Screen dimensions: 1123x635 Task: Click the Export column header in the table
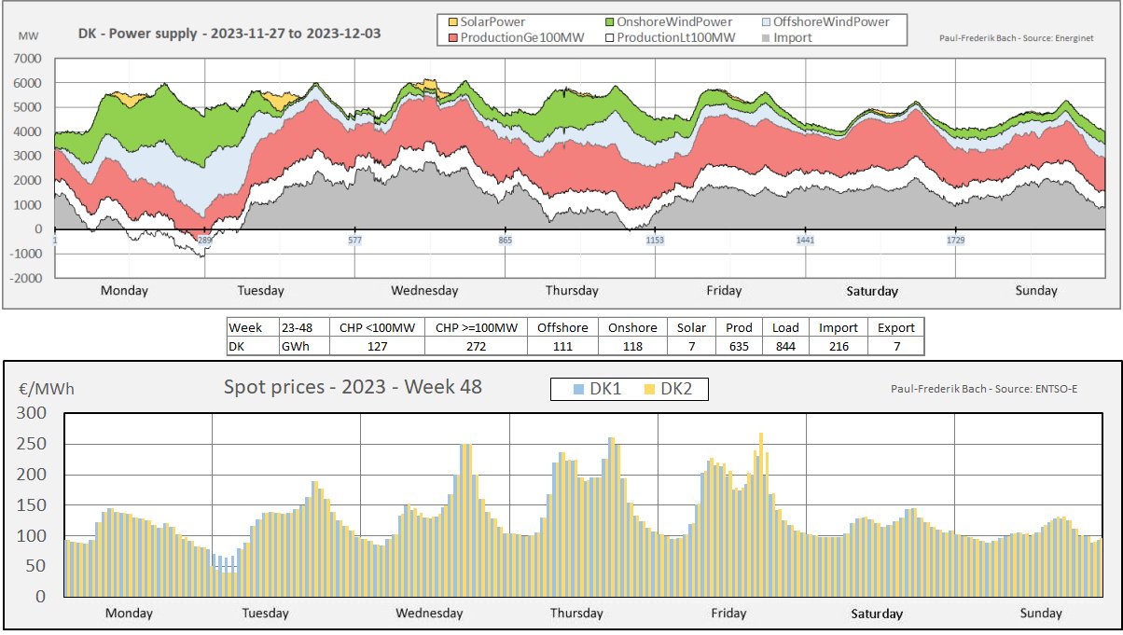895,327
